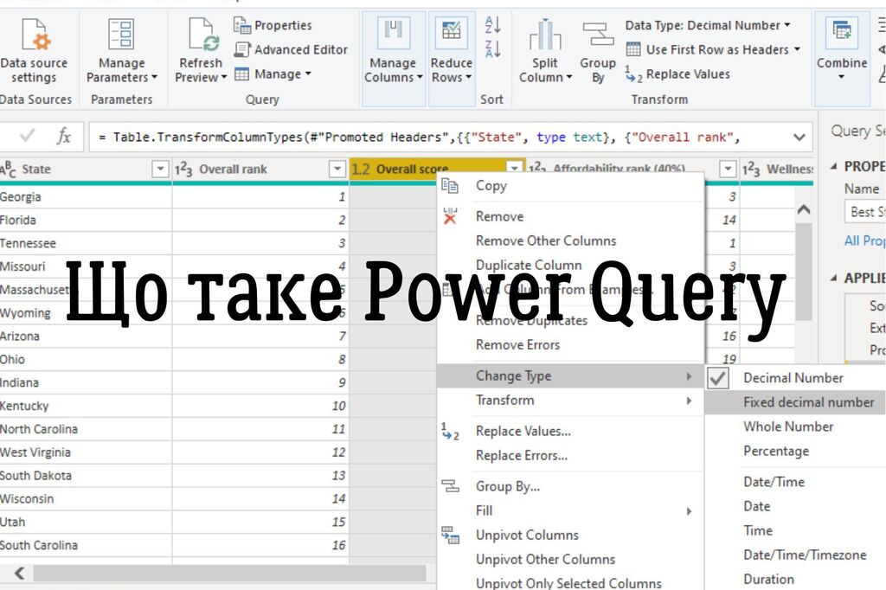Click horizontal scrollbar left arrow
Viewport: 886px width, 590px height.
tap(20, 573)
